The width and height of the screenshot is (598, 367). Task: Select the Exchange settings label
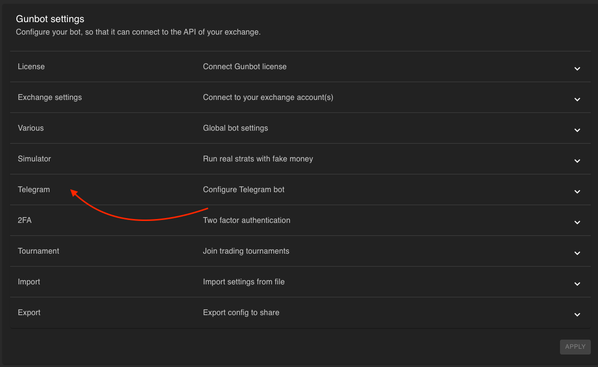click(50, 98)
